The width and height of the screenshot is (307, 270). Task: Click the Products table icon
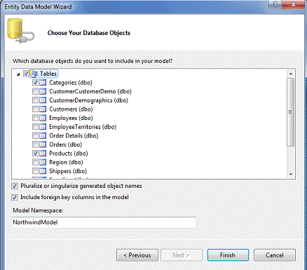(43, 154)
